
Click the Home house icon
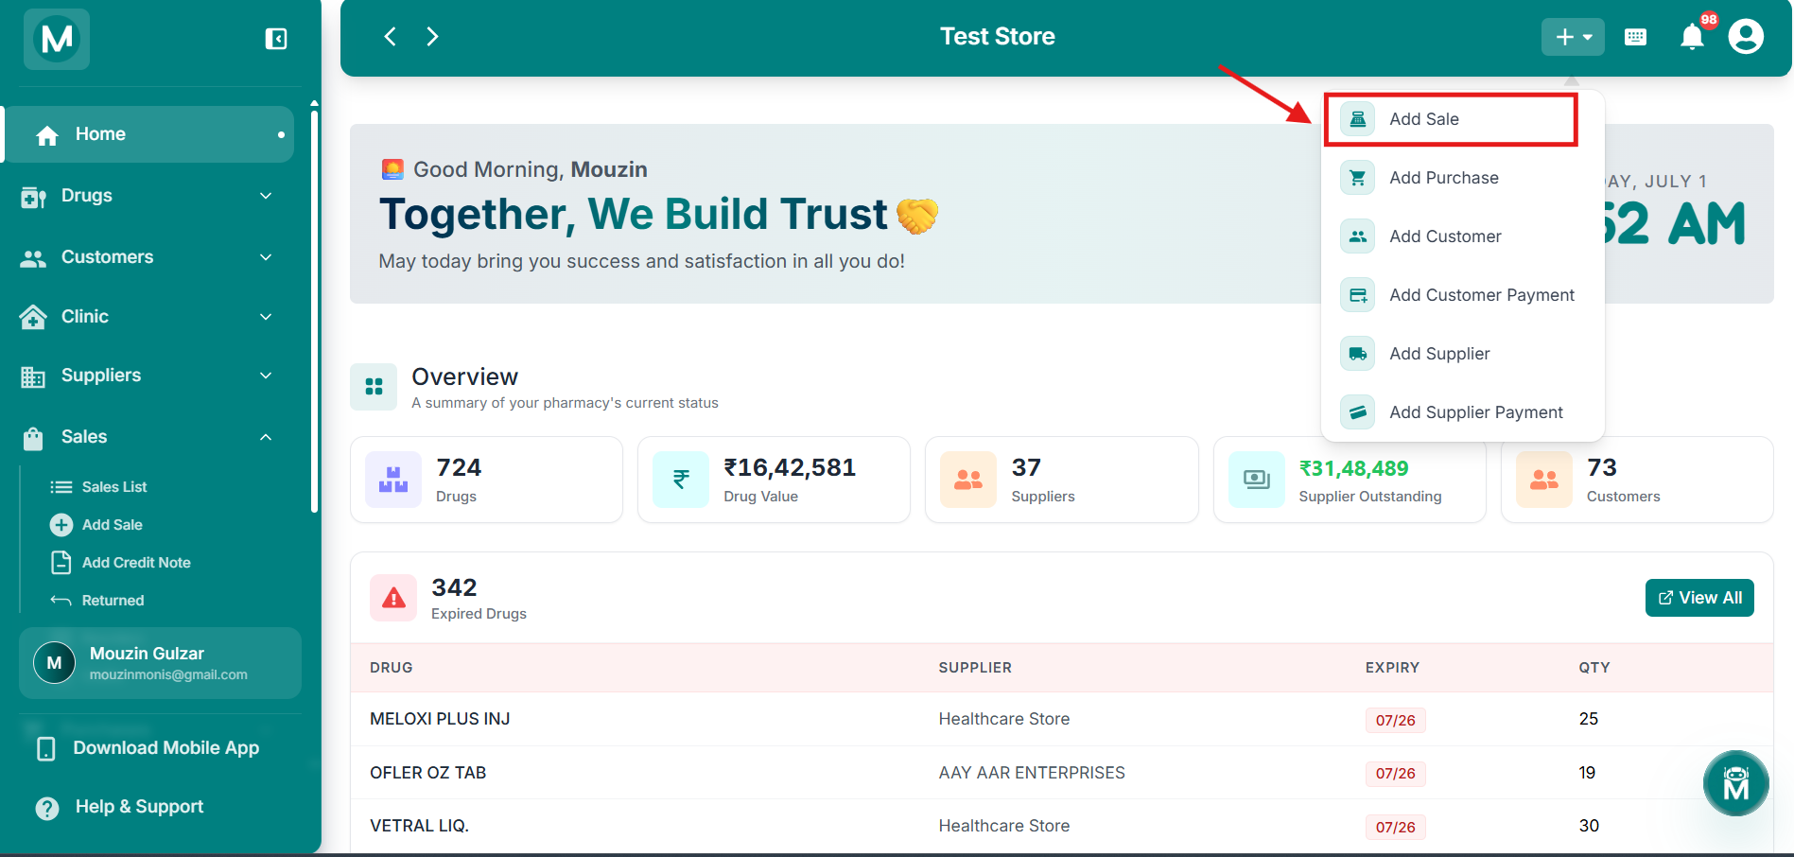coord(47,135)
